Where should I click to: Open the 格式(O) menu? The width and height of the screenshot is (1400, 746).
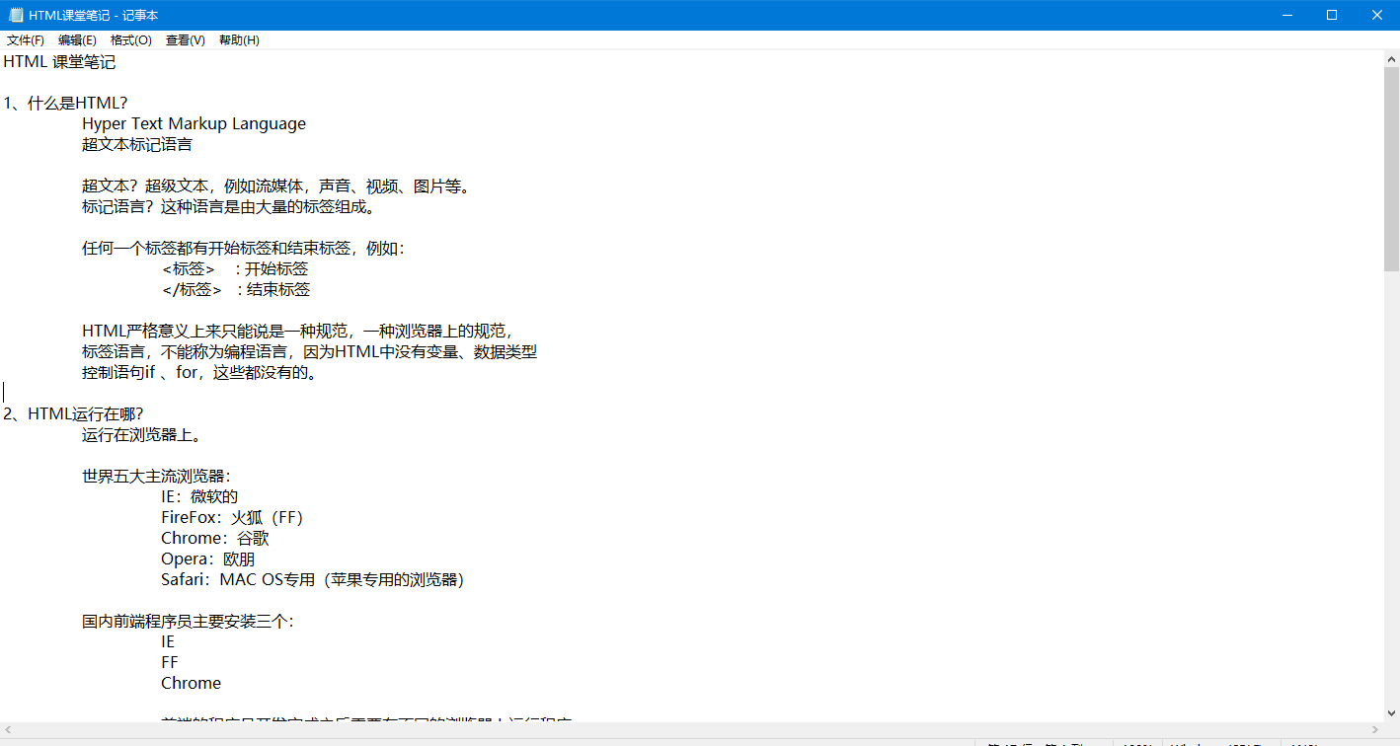[131, 40]
